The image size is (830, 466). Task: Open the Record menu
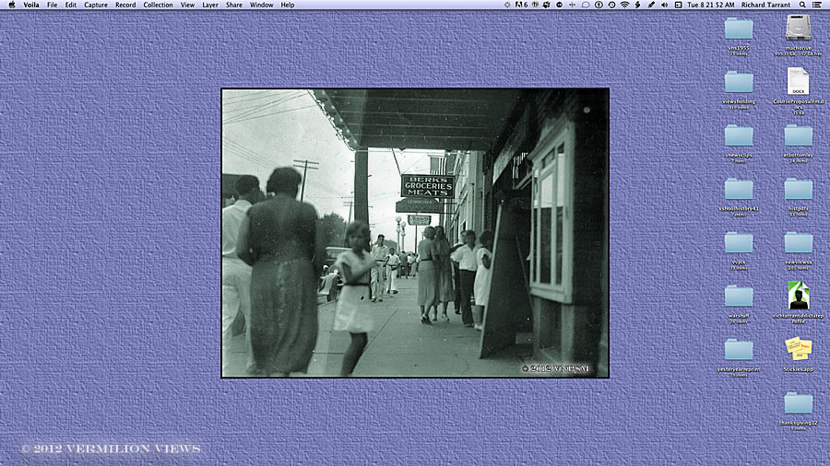click(125, 5)
